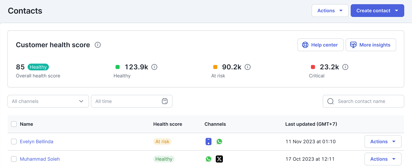Click the monitor icon in More insights
412x167 pixels.
click(x=353, y=45)
